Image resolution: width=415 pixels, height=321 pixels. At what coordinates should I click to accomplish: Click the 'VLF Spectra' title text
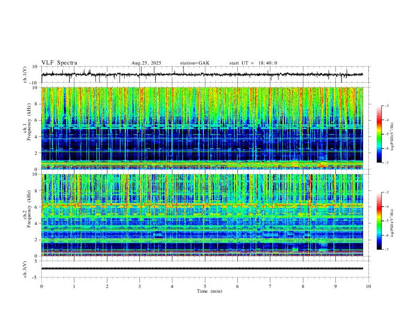[59, 63]
